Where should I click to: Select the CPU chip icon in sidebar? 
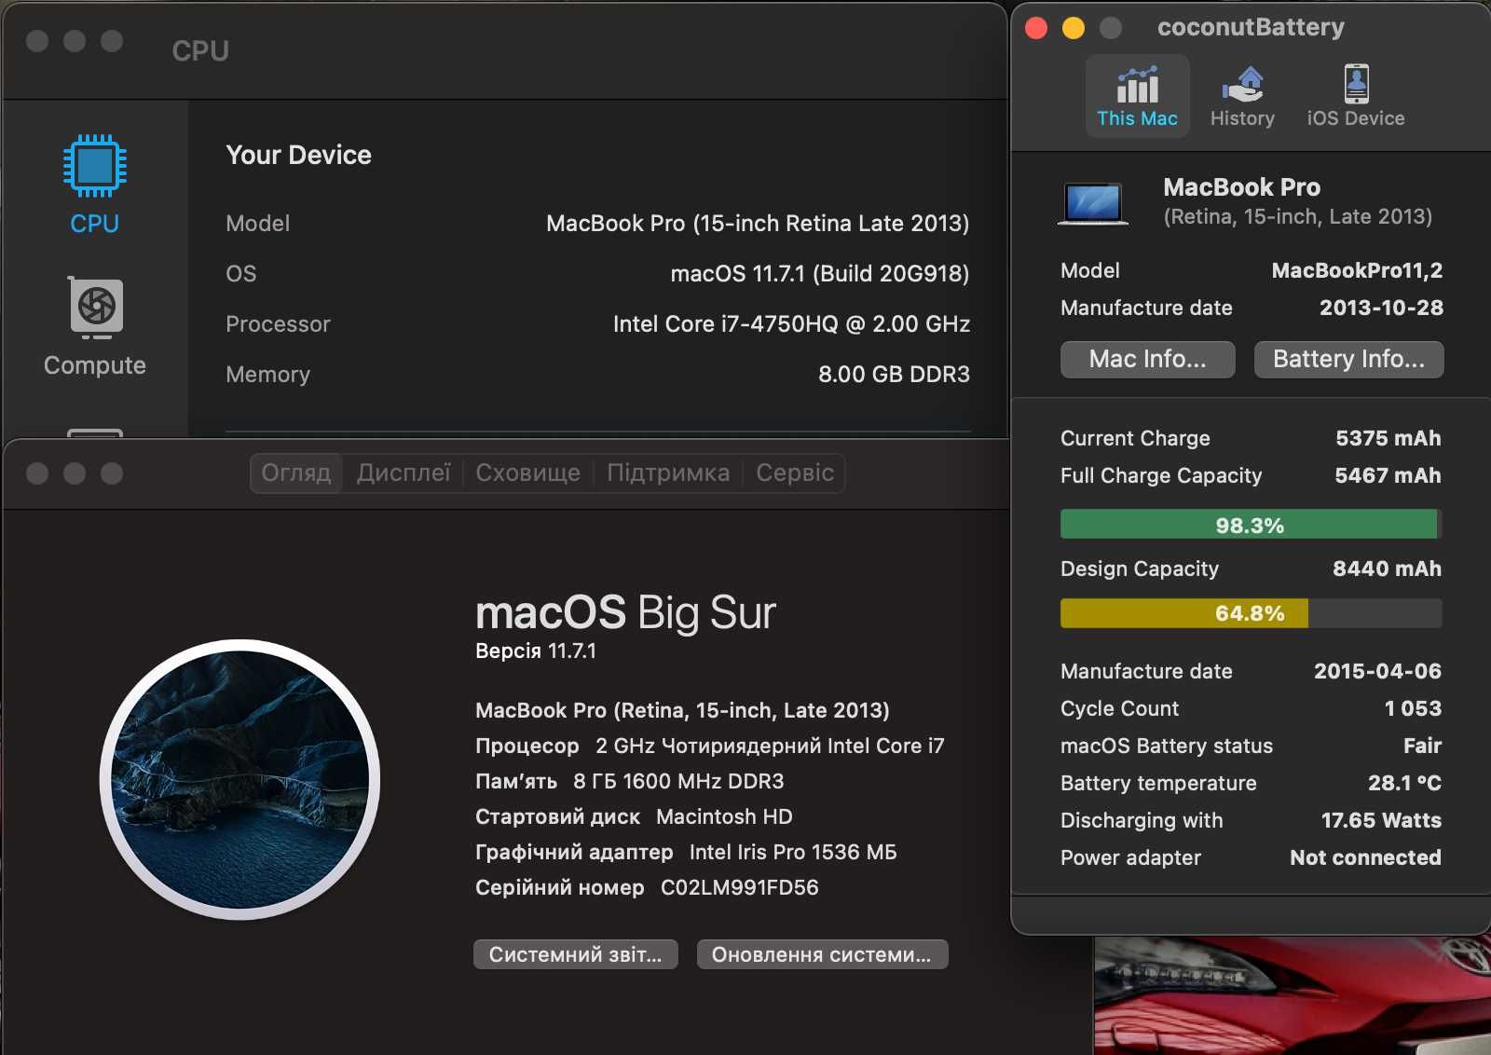click(95, 166)
